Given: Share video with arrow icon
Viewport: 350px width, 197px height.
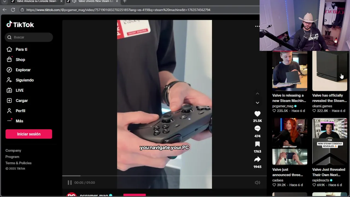Looking at the screenshot, I should (257, 159).
